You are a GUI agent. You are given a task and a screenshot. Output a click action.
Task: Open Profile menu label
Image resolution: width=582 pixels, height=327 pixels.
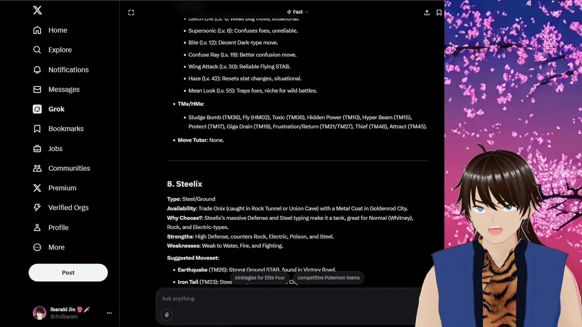point(59,228)
